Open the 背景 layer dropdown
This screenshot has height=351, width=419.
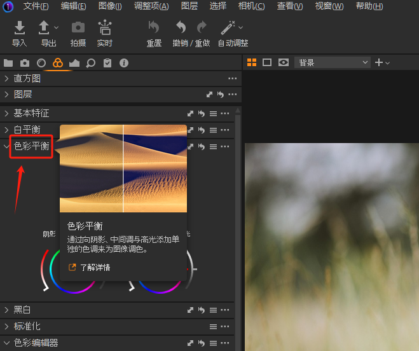332,62
